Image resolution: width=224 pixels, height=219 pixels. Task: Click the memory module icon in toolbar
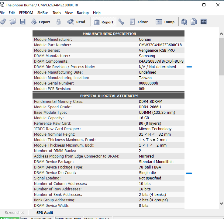click(x=203, y=22)
